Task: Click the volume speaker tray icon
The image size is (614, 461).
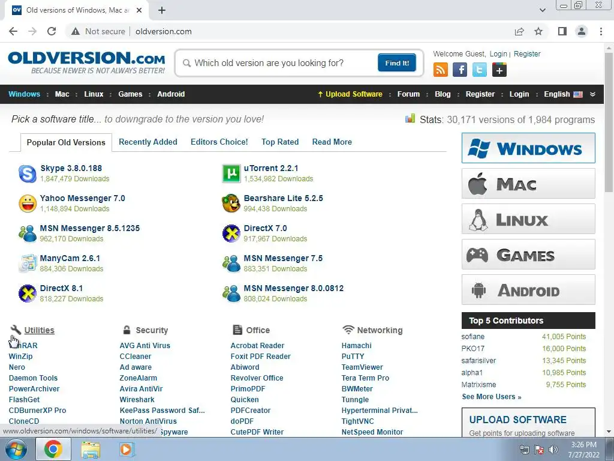Action: tap(553, 450)
